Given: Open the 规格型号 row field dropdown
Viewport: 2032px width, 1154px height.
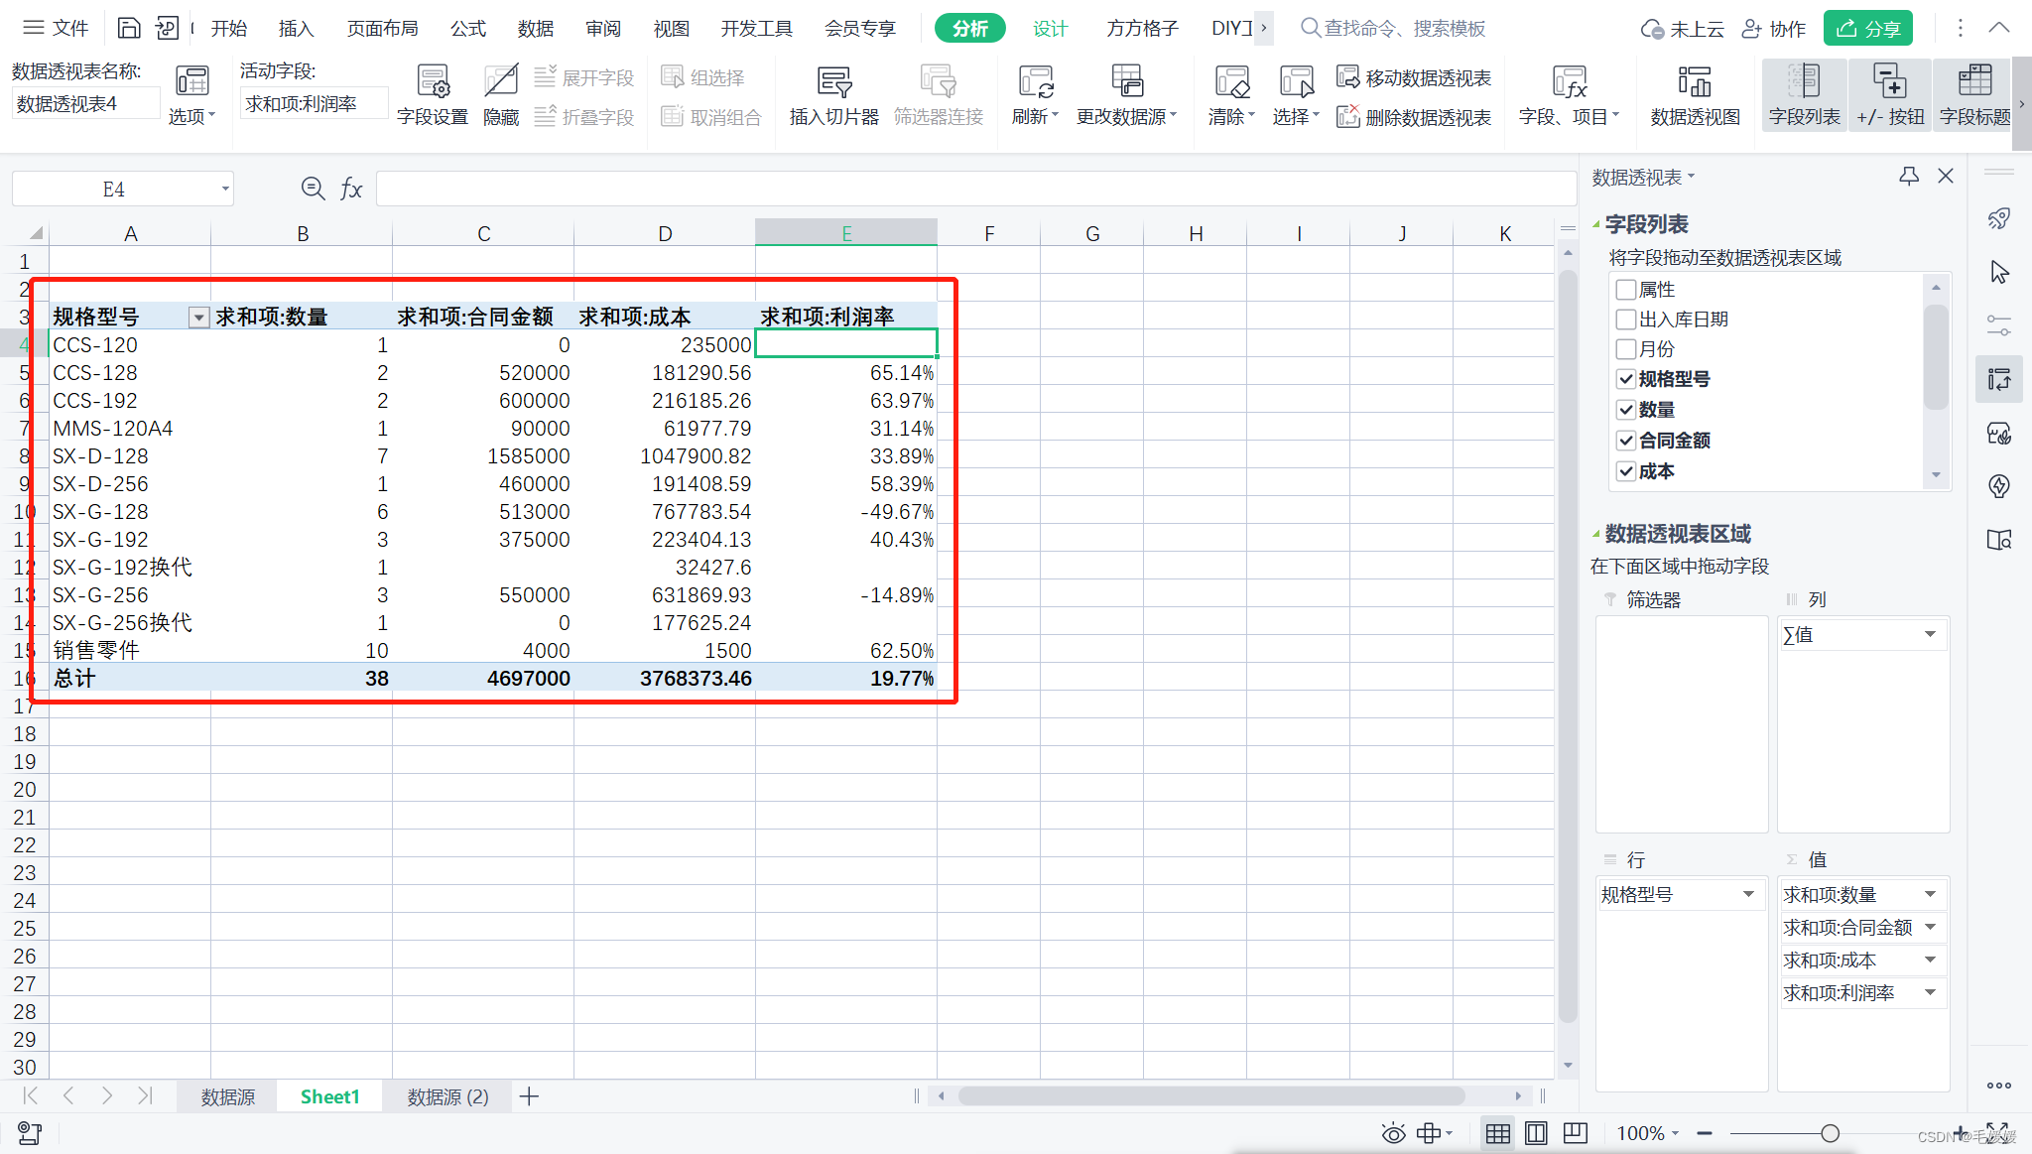Looking at the screenshot, I should [1748, 894].
